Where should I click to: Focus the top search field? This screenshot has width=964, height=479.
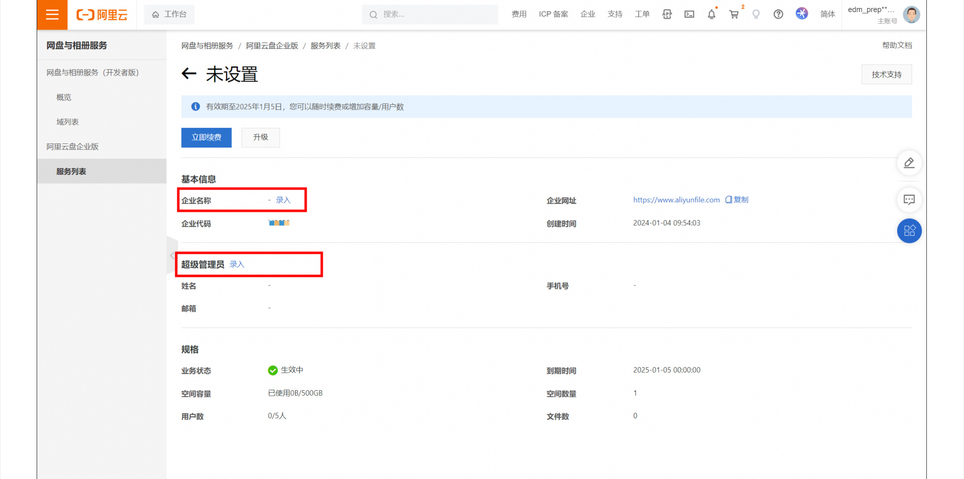430,15
